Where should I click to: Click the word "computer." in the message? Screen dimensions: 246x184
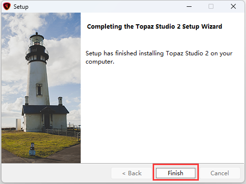100,62
